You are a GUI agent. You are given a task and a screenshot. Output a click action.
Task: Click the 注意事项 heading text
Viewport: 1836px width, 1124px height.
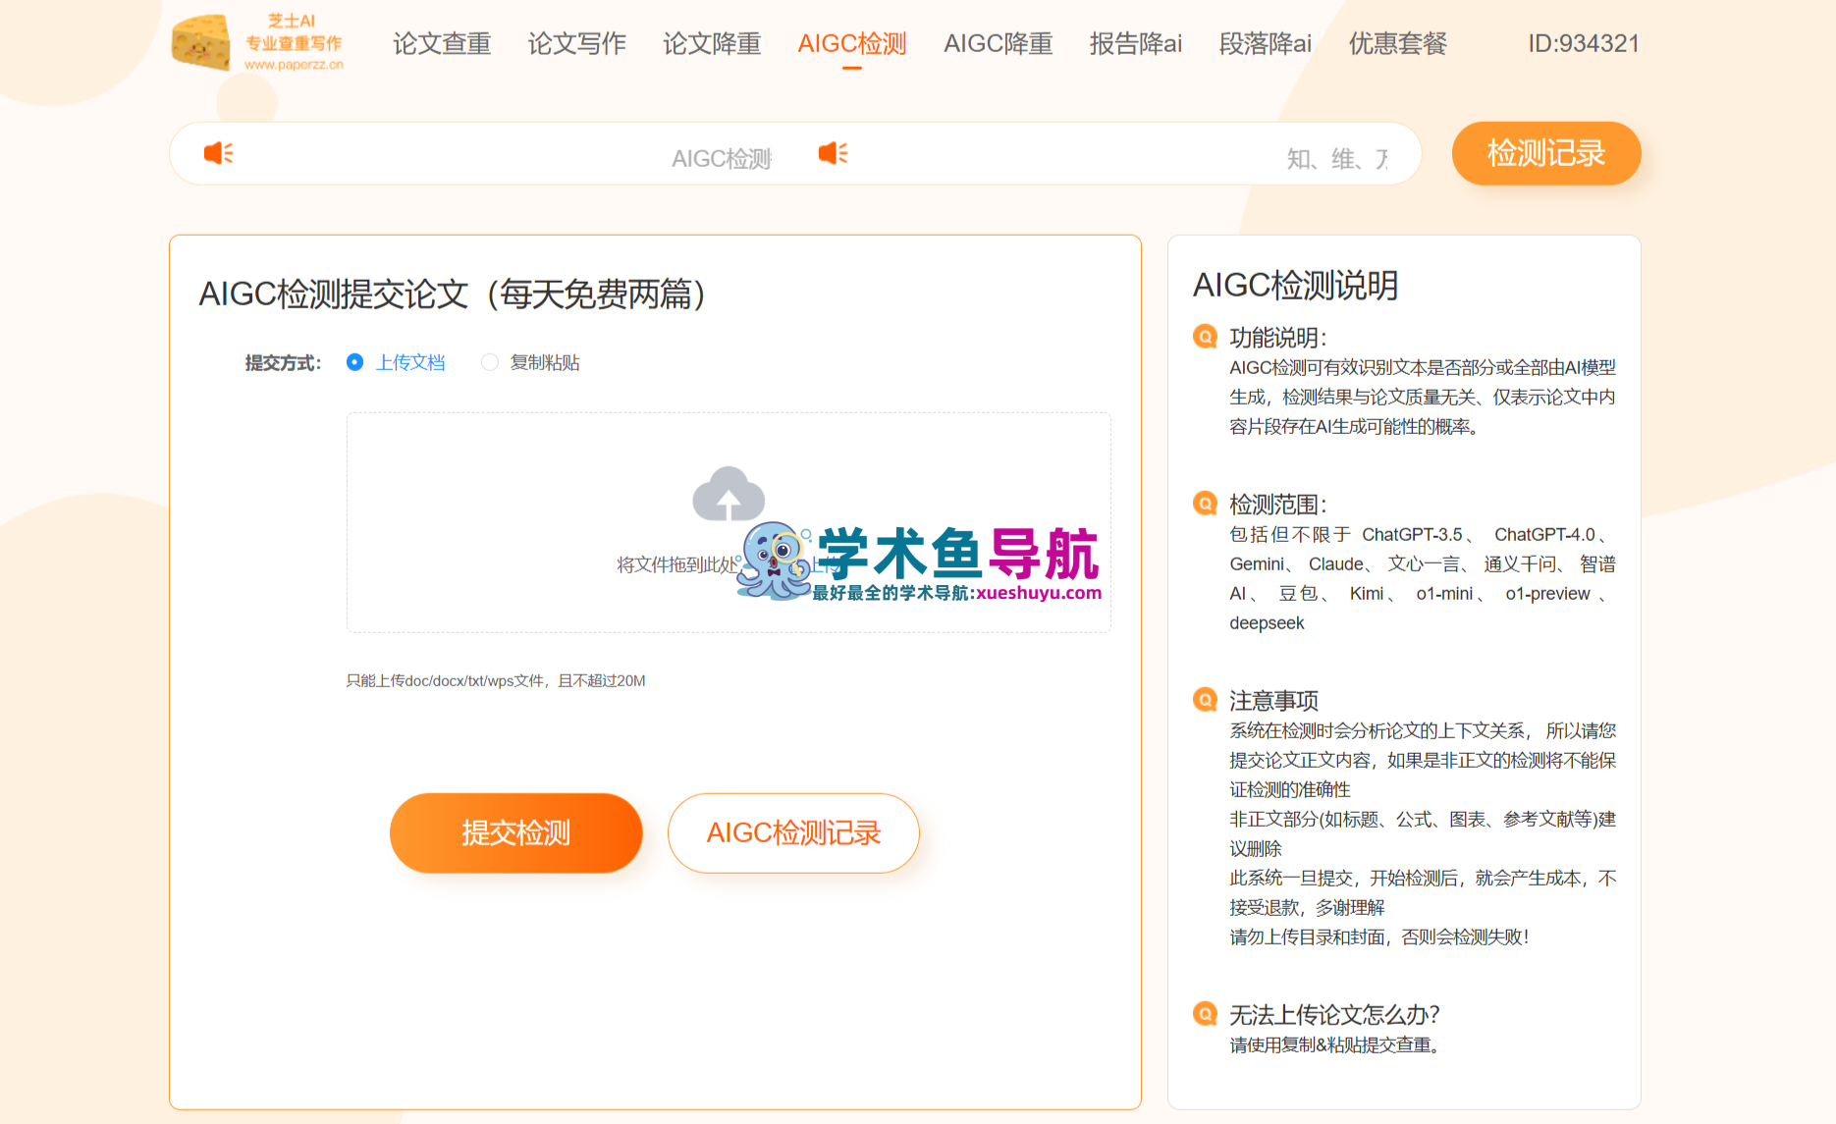click(x=1274, y=700)
